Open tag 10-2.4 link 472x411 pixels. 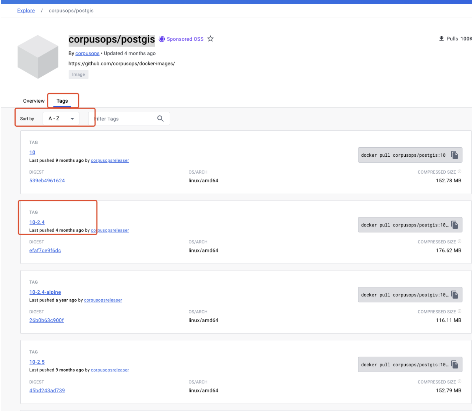[x=37, y=222]
